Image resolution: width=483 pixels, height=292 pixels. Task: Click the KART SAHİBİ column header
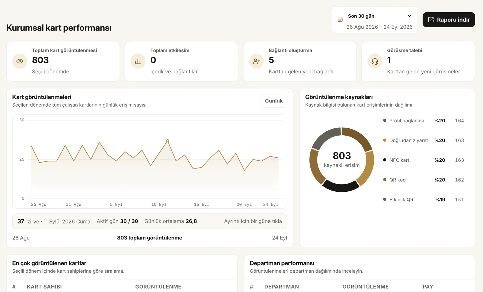(x=44, y=287)
